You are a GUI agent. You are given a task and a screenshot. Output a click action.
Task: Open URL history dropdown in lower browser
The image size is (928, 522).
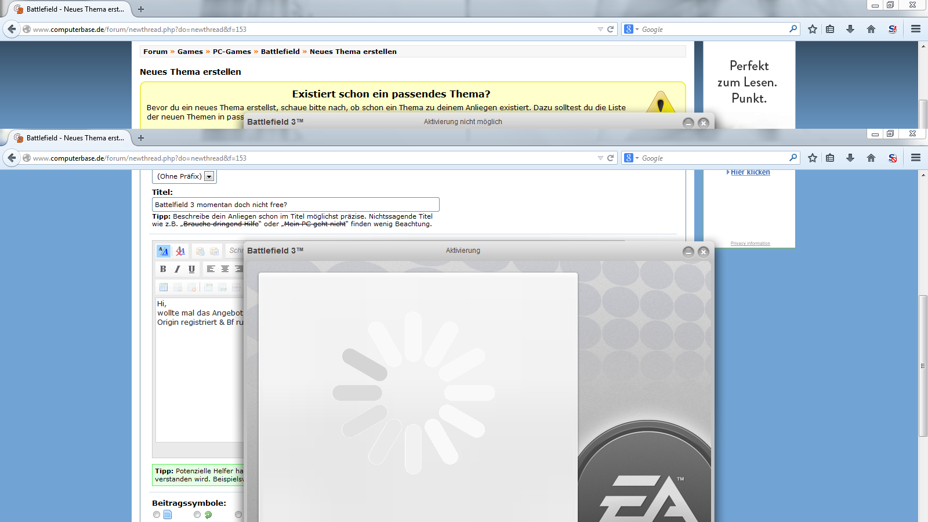[x=600, y=158]
